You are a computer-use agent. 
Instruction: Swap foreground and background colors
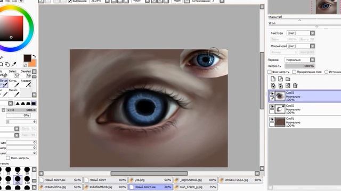click(x=34, y=57)
